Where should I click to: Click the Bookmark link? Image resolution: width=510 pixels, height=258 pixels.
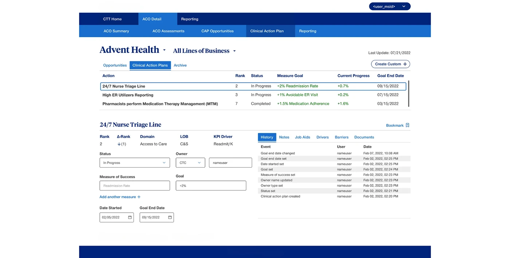coord(395,125)
